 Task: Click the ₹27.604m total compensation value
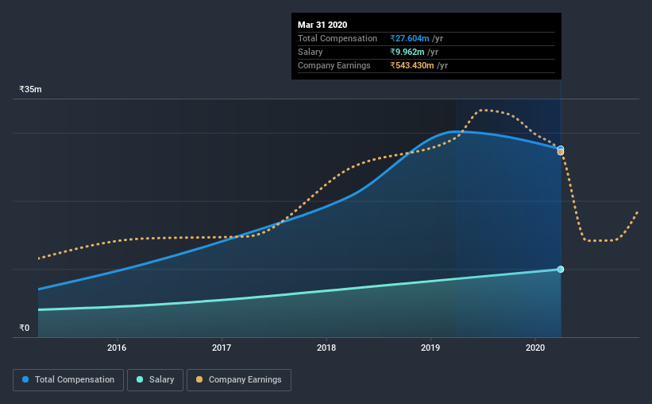point(410,38)
